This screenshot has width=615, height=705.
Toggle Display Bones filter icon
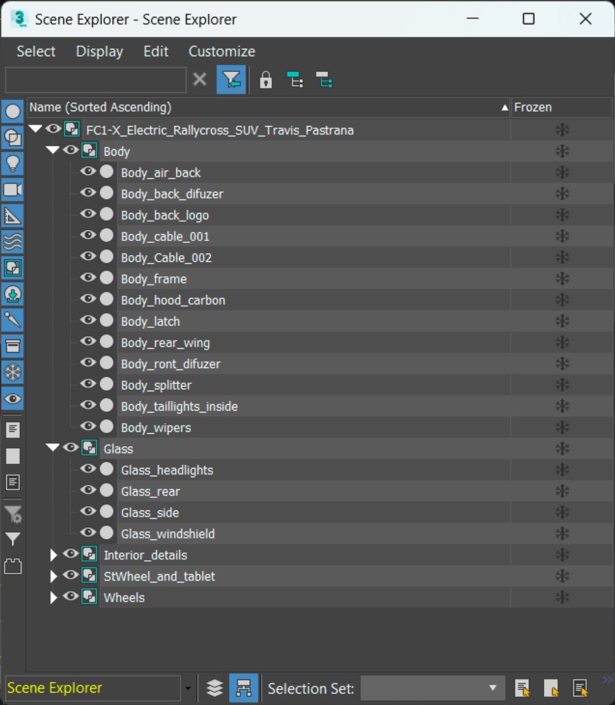pyautogui.click(x=12, y=320)
